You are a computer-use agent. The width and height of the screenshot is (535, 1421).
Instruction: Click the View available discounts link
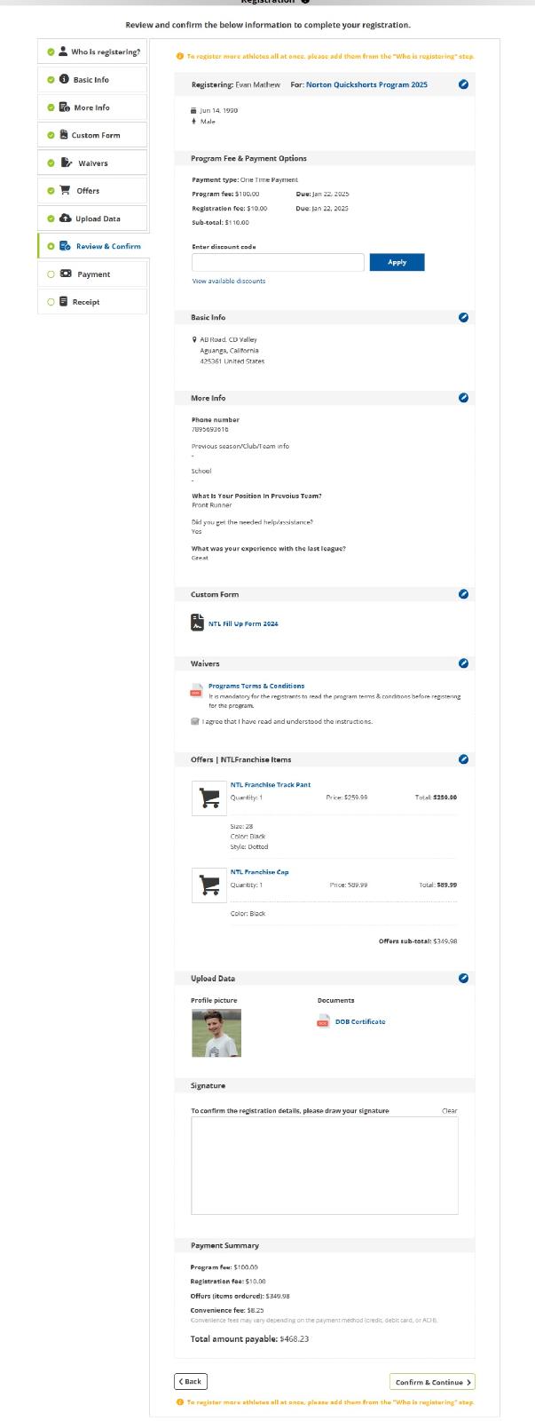pos(229,281)
